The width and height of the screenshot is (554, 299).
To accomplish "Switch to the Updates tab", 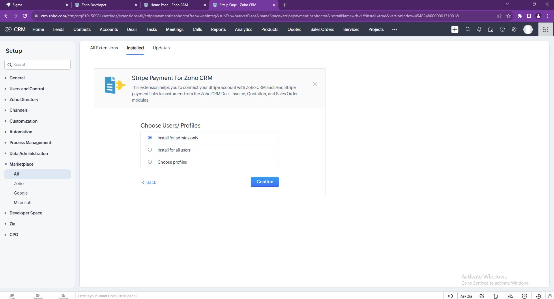I will tap(161, 48).
